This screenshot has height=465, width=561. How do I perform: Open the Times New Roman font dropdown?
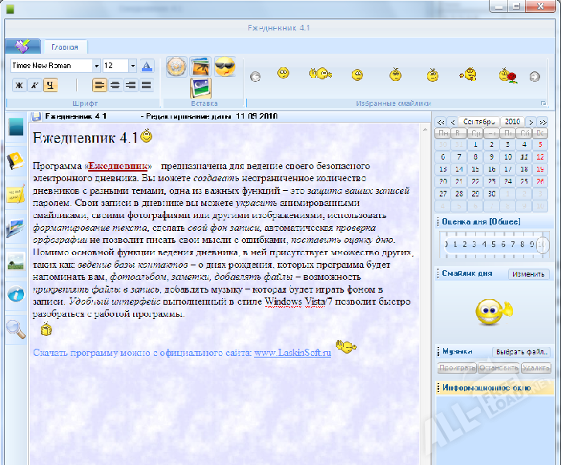[96, 66]
